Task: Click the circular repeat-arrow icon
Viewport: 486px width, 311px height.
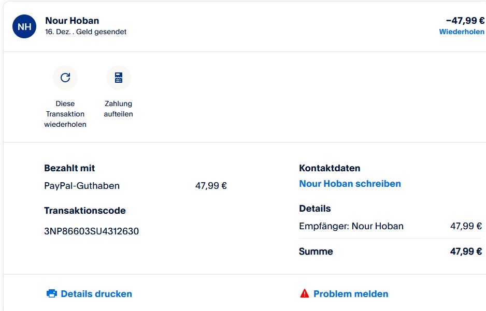Action: tap(65, 78)
